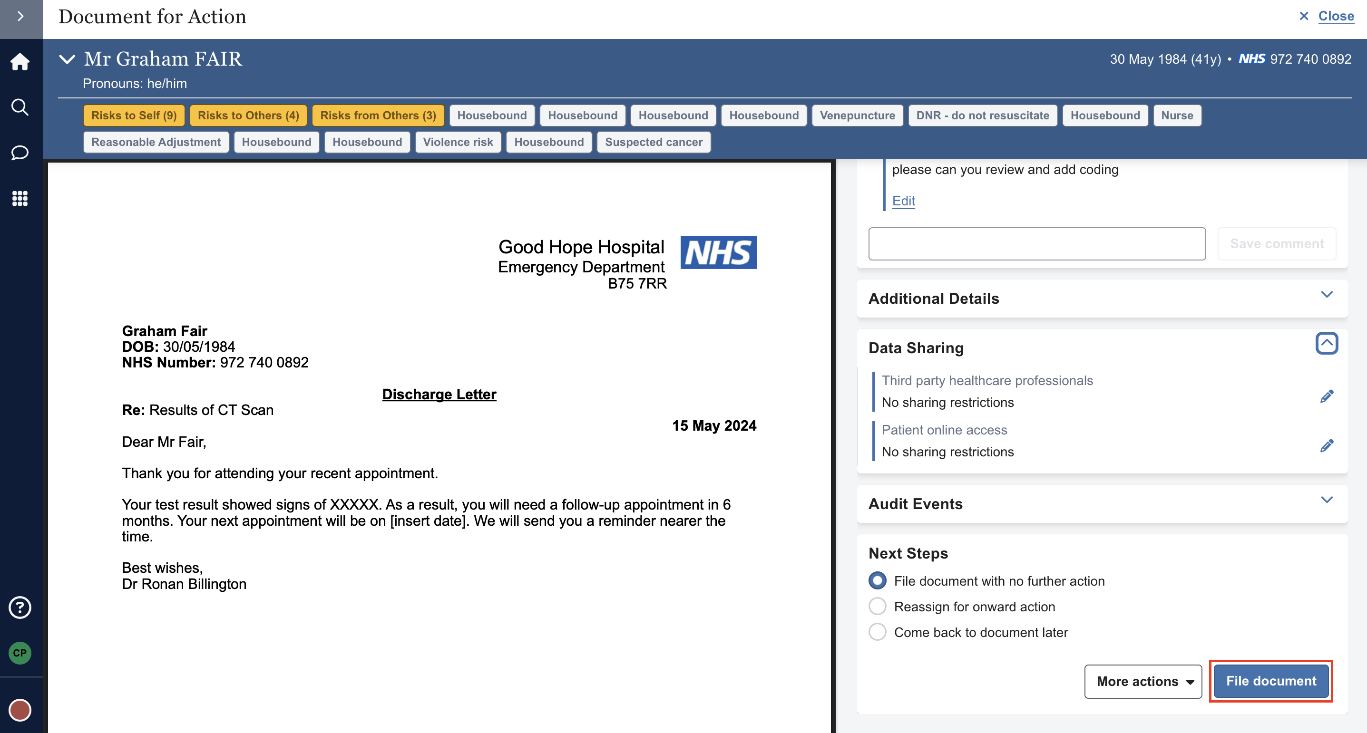Go to the Home icon in sidebar
Viewport: 1367px width, 733px height.
pyautogui.click(x=20, y=61)
